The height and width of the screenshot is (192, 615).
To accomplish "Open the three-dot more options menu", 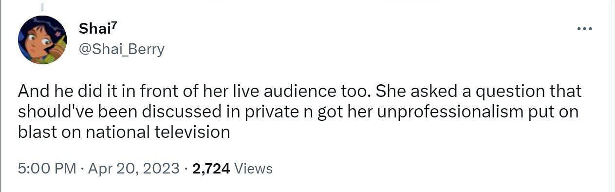I will [x=584, y=29].
